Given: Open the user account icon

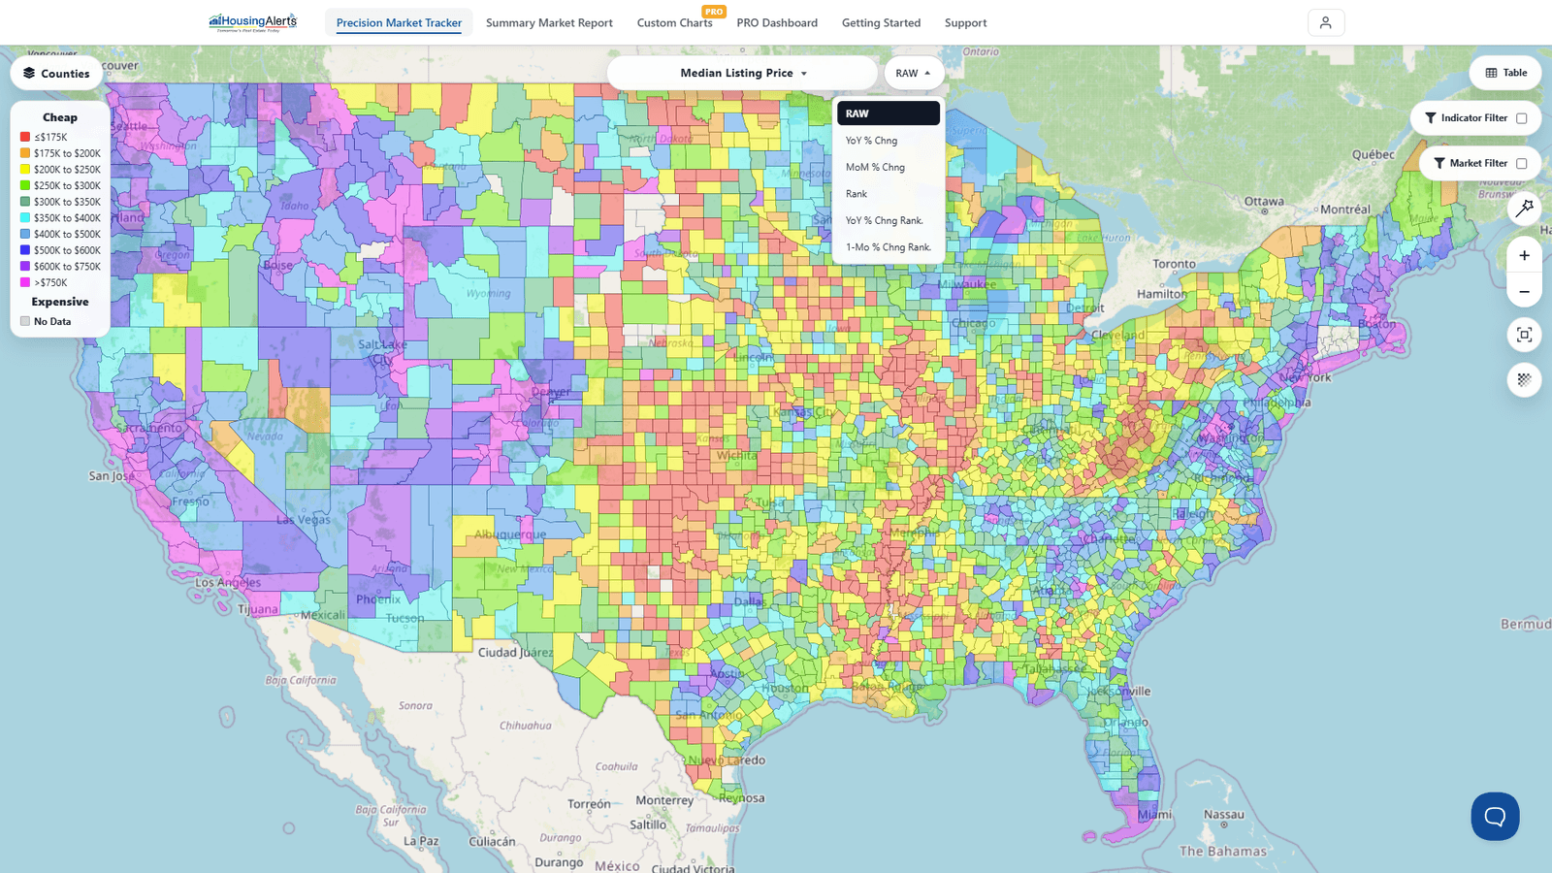Looking at the screenshot, I should 1326,22.
